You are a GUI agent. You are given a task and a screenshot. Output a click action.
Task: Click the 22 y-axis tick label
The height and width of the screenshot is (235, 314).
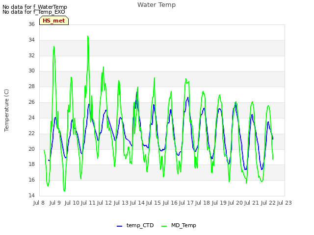(x=31, y=133)
